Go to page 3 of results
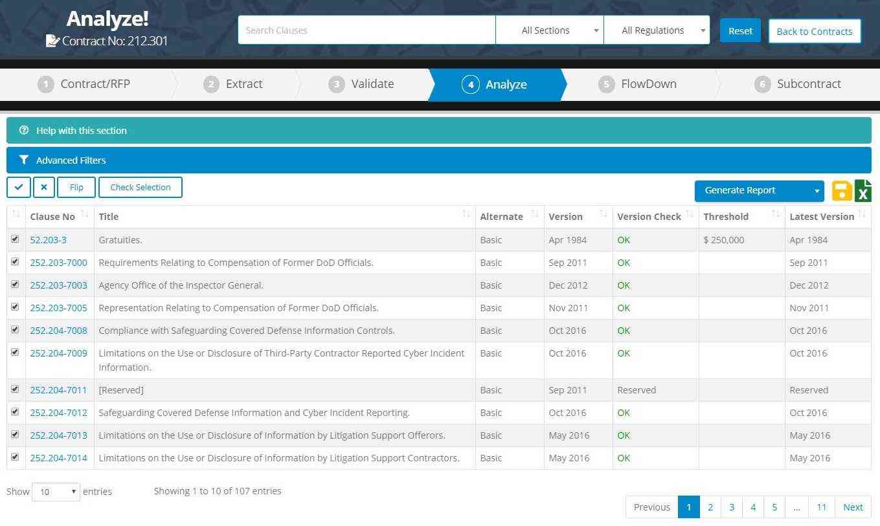 point(732,507)
